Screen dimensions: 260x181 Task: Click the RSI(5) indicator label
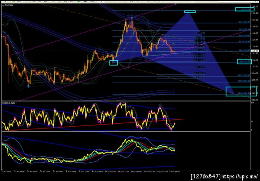(8, 103)
